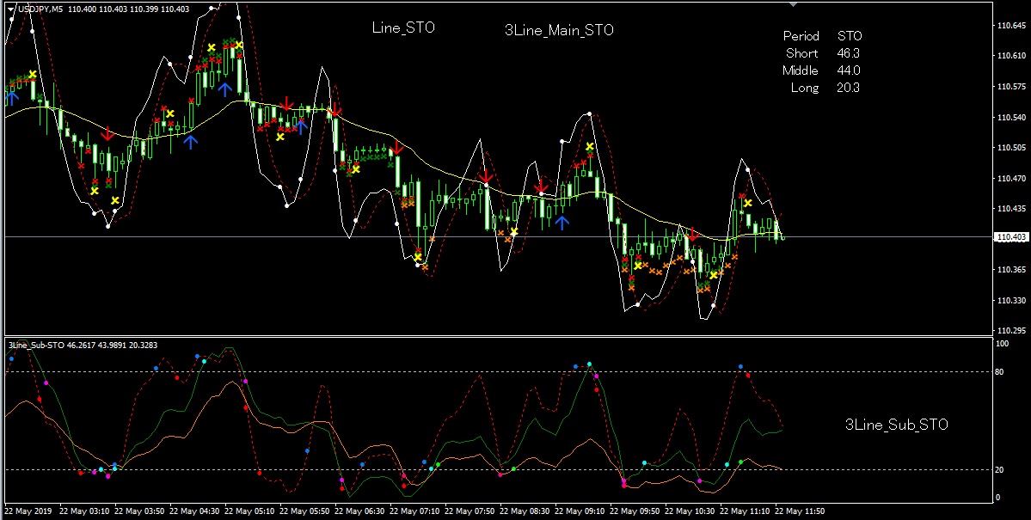
Task: Click the 22 May 05:50 time label
Action: tap(305, 511)
